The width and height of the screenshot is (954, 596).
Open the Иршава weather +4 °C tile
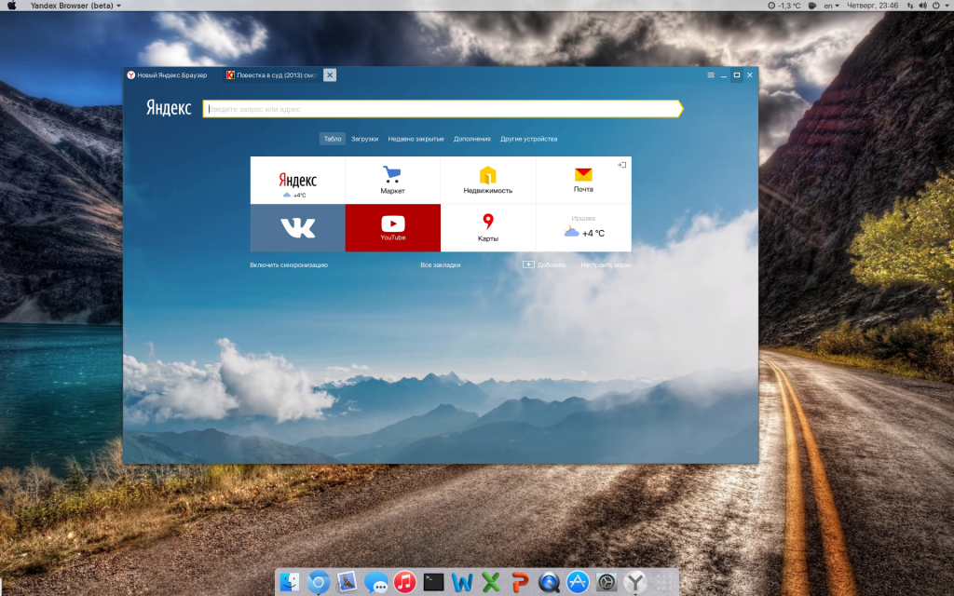tap(583, 228)
